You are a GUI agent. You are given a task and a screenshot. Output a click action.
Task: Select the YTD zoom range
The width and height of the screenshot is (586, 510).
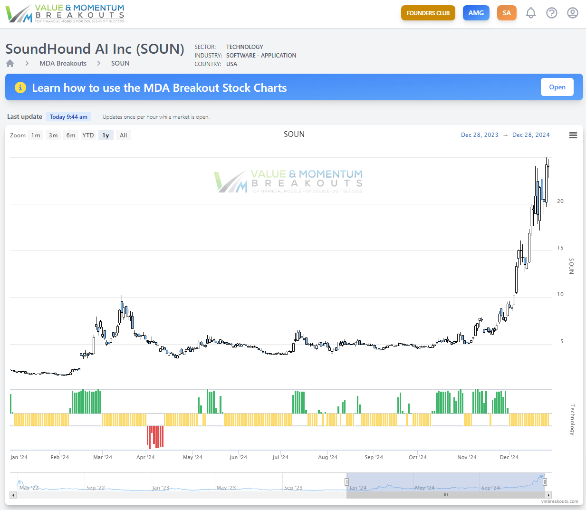(x=88, y=135)
